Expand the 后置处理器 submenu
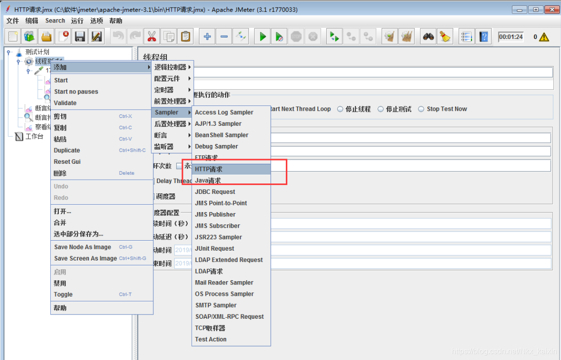Viewport: 561px width, 360px height. pos(173,124)
